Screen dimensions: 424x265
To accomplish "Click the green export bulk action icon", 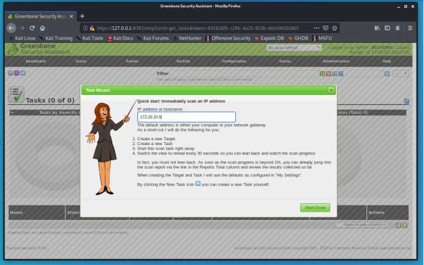I will pyautogui.click(x=405, y=225).
